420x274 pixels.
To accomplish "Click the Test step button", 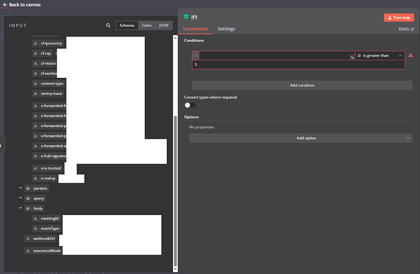I will point(399,18).
